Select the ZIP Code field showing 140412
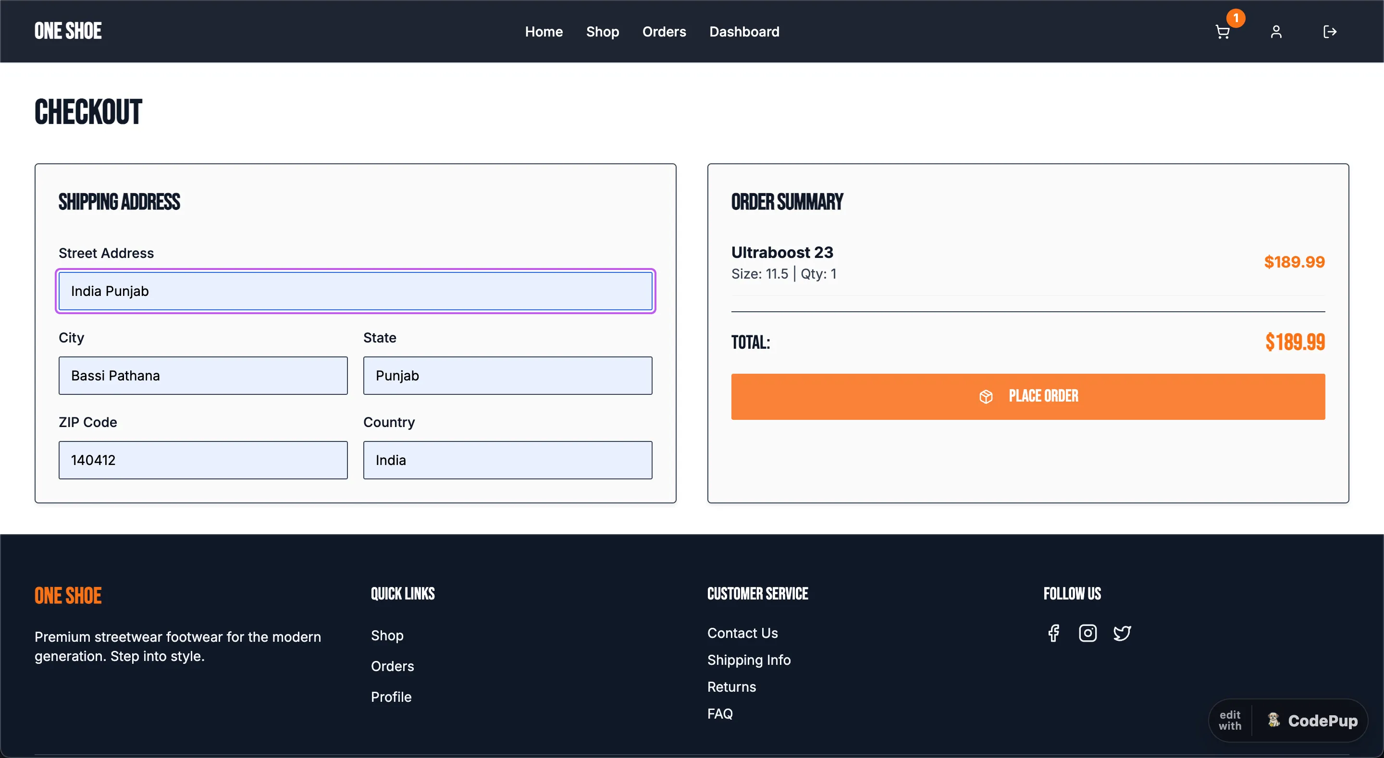This screenshot has width=1384, height=758. [x=203, y=460]
